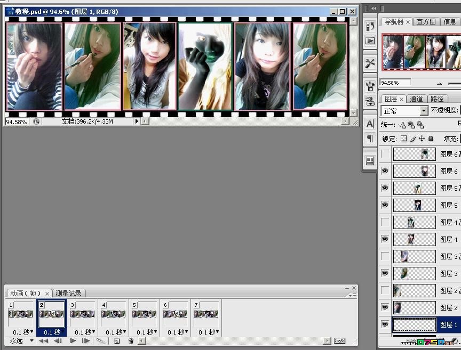This screenshot has height=350, width=461.
Task: Close the 动画(帧) tab
Action: (47, 294)
